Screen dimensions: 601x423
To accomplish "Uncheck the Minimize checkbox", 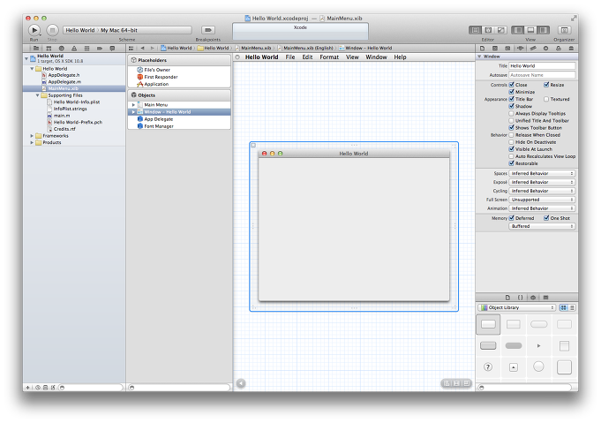I will (511, 92).
